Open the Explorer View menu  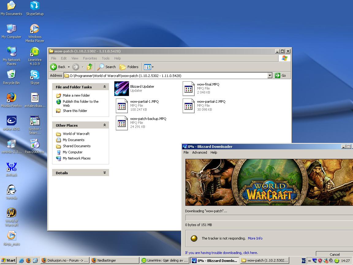tap(75, 58)
